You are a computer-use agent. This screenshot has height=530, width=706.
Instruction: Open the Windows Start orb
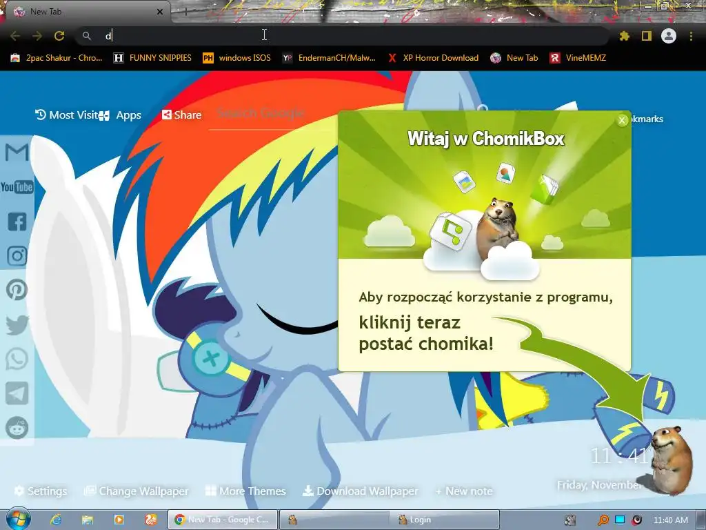[x=18, y=519]
